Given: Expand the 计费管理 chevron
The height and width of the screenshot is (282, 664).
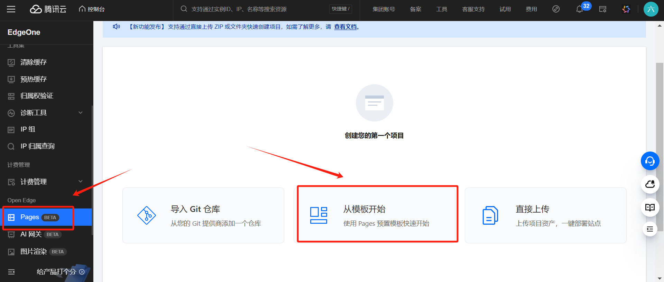Looking at the screenshot, I should (81, 181).
